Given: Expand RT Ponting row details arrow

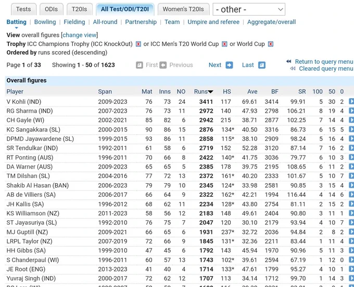Looking at the screenshot, I should tap(351, 157).
